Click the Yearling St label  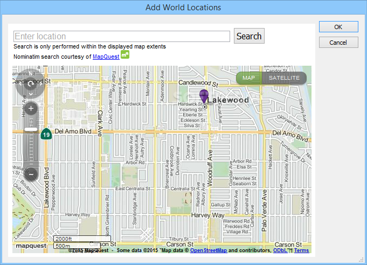(x=191, y=109)
